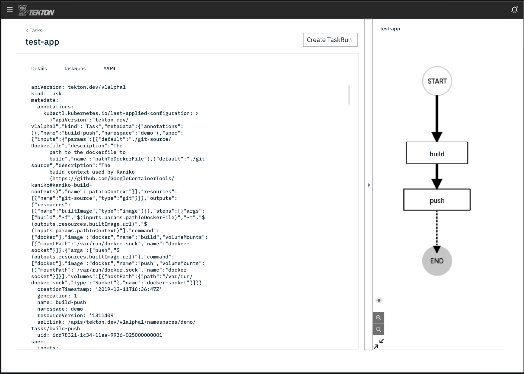Open the TaskRuns tab
The width and height of the screenshot is (524, 374).
pyautogui.click(x=75, y=68)
